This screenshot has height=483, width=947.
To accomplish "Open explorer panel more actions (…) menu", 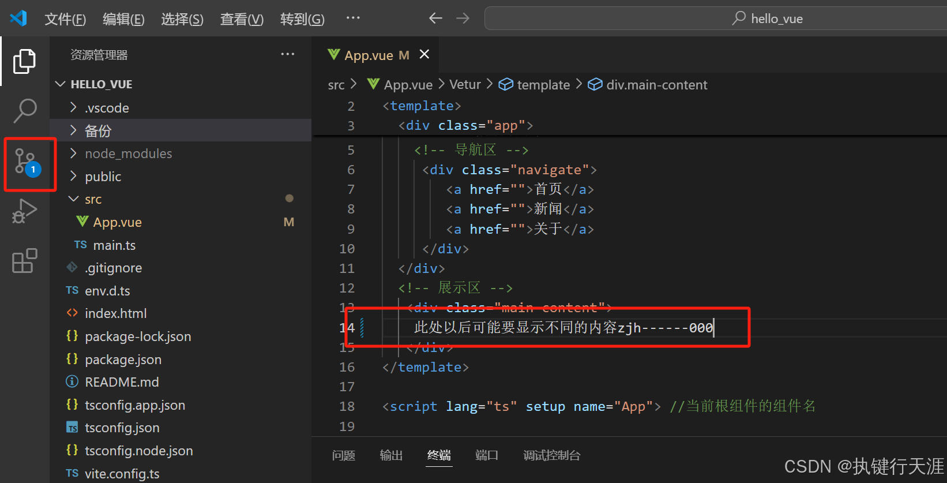I will [x=287, y=54].
